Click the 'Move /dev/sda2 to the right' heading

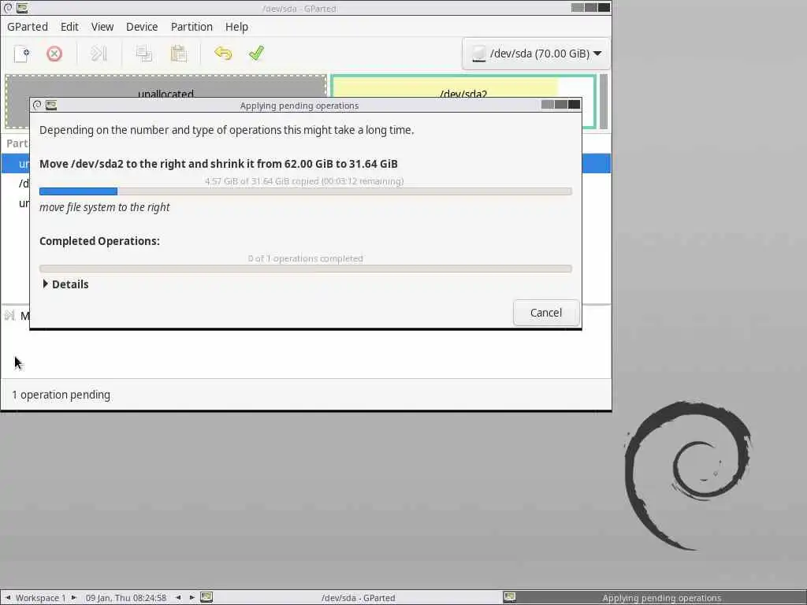(x=218, y=164)
